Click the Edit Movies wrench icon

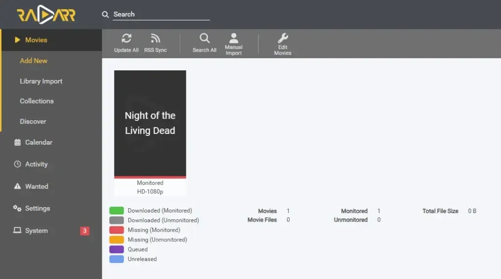283,38
